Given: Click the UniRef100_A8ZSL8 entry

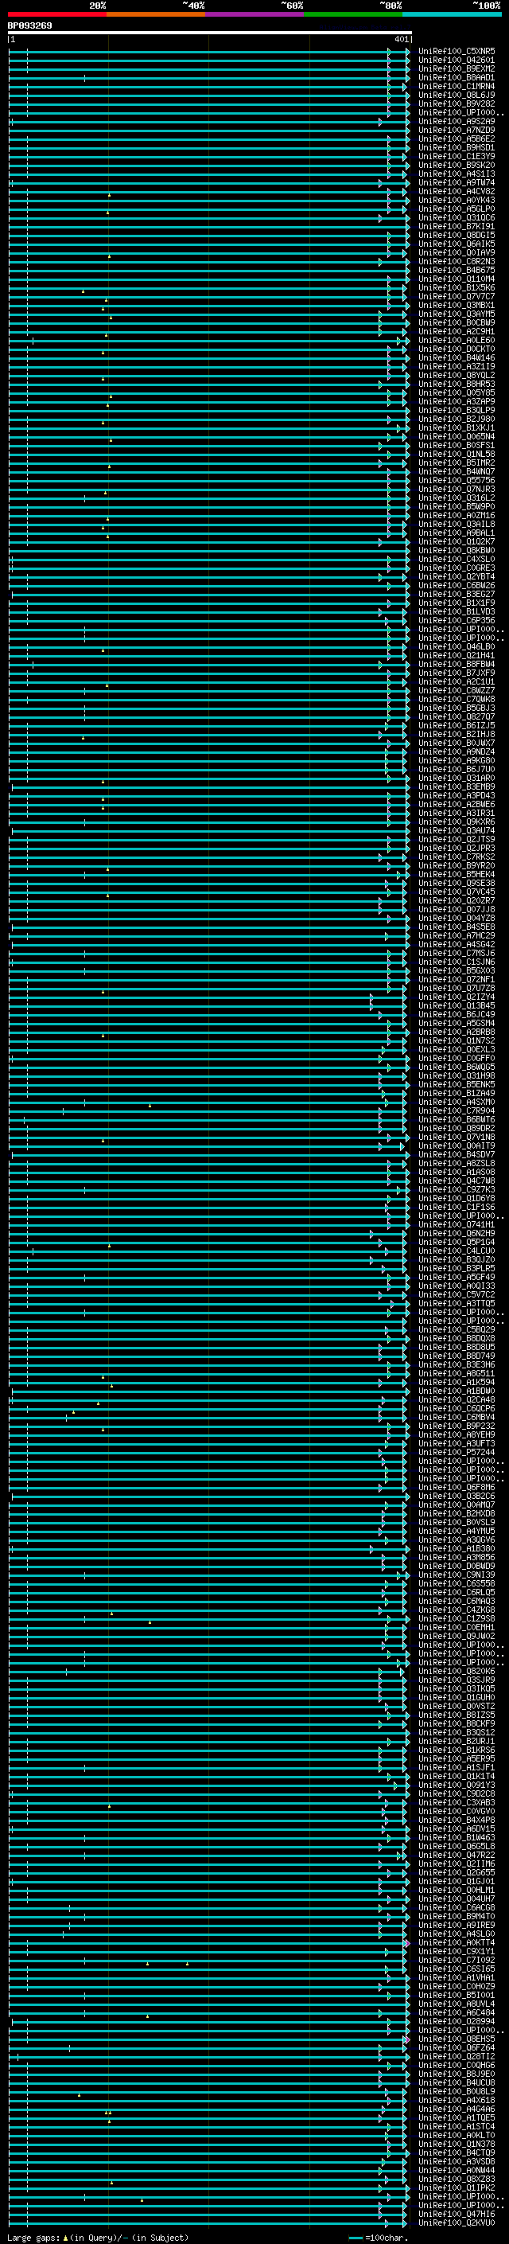Looking at the screenshot, I should tap(457, 1163).
